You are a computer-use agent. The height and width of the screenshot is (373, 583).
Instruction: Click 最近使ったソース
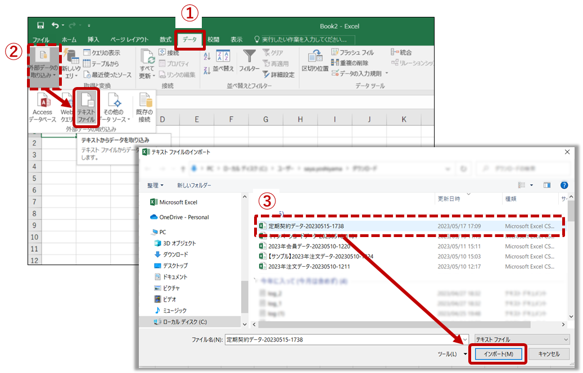click(107, 75)
